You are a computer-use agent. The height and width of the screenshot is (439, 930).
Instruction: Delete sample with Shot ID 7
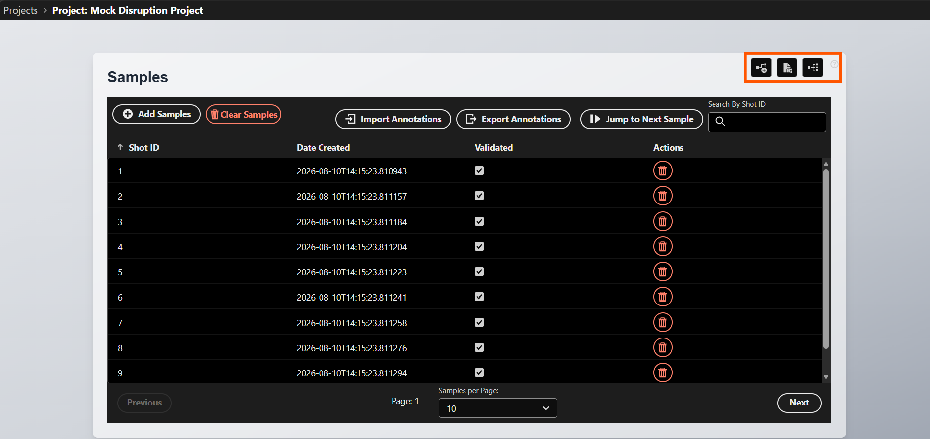[x=663, y=322]
